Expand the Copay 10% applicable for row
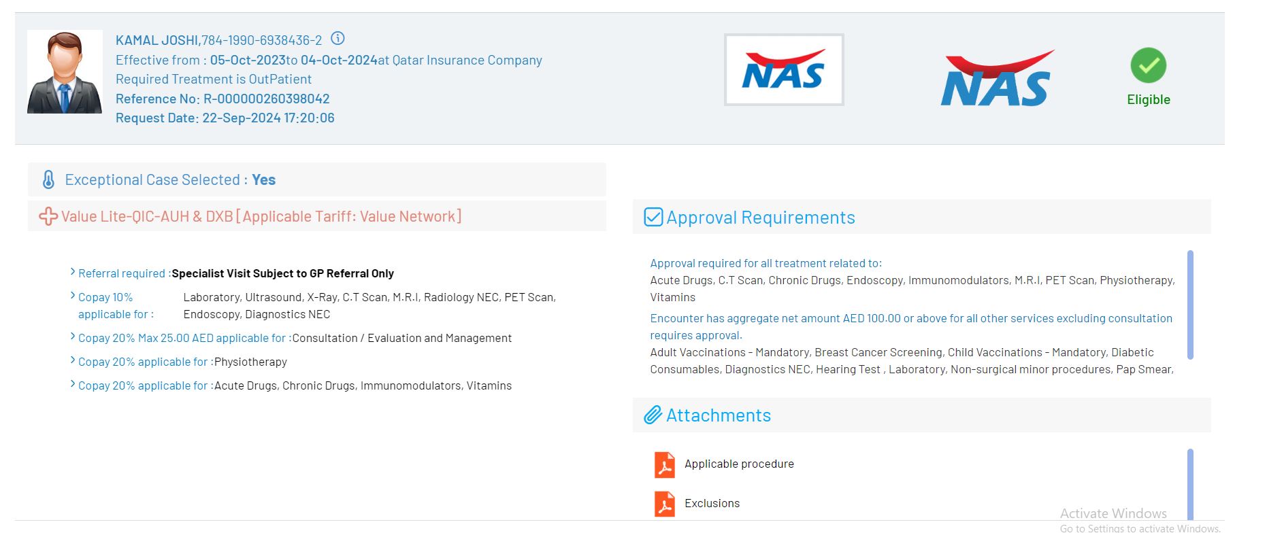1267x533 pixels. tap(73, 296)
